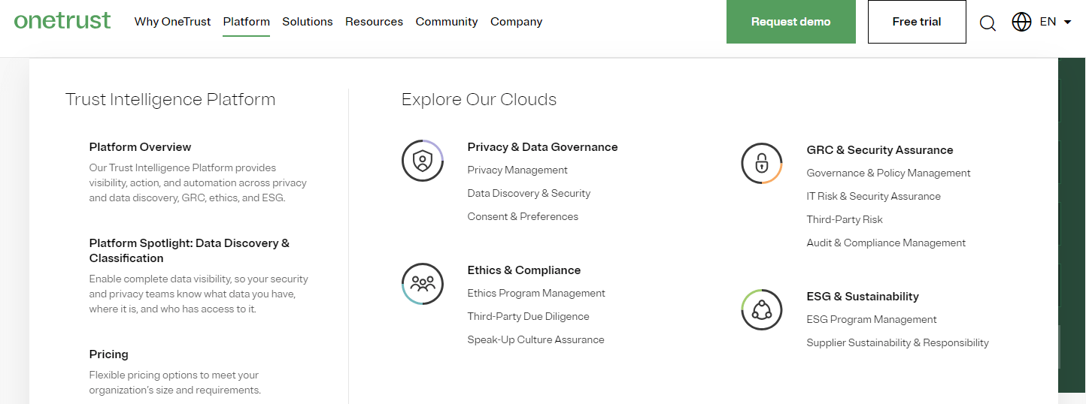Open the Platform Overview link
1086x404 pixels.
(x=141, y=147)
